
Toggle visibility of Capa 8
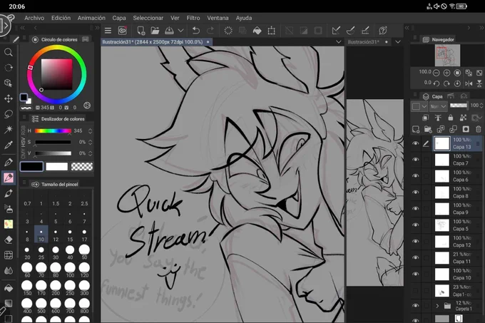(x=416, y=193)
